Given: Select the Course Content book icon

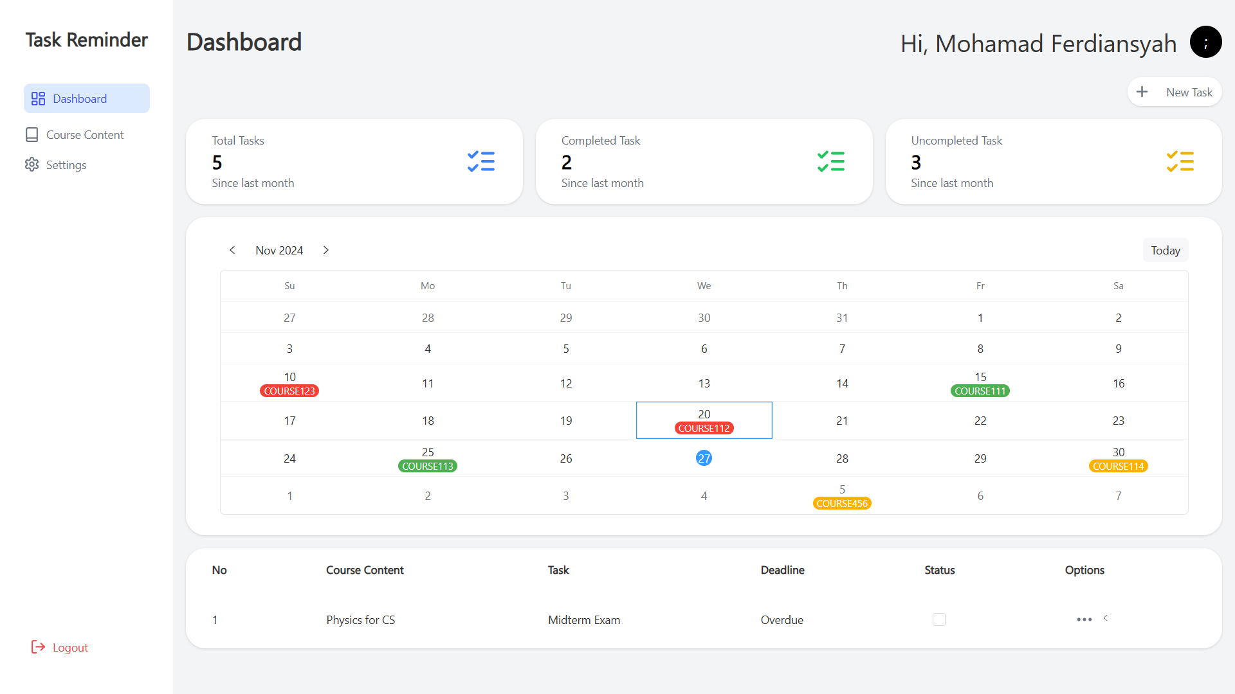Looking at the screenshot, I should coord(32,134).
